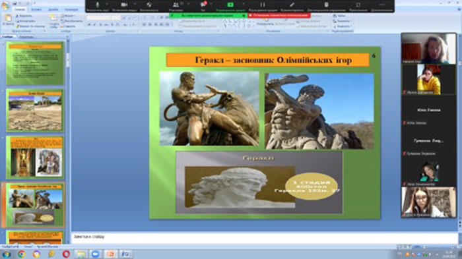
Task: Open Remote Control mouse icon in Zoom
Action: coord(326,5)
